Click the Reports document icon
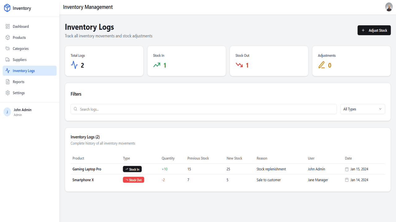The image size is (396, 222). 8,82
